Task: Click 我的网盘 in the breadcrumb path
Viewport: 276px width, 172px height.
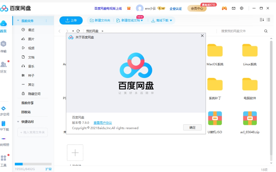Action: click(92, 31)
